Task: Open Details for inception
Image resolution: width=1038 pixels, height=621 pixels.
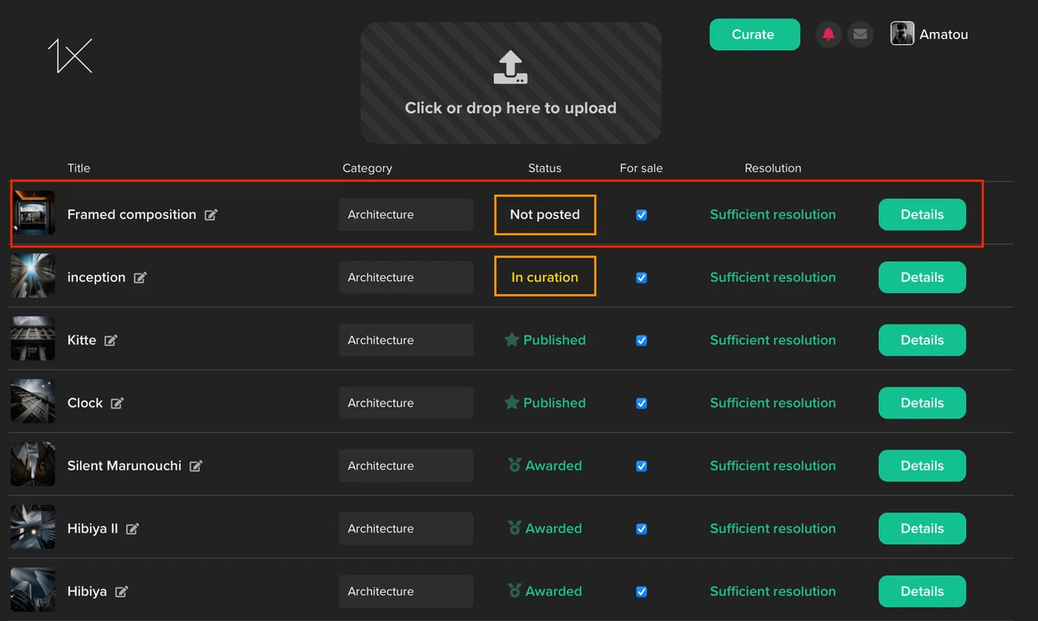Action: (x=922, y=278)
